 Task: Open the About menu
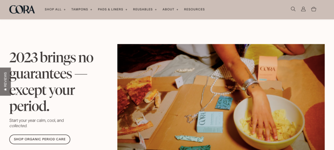tap(168, 9)
